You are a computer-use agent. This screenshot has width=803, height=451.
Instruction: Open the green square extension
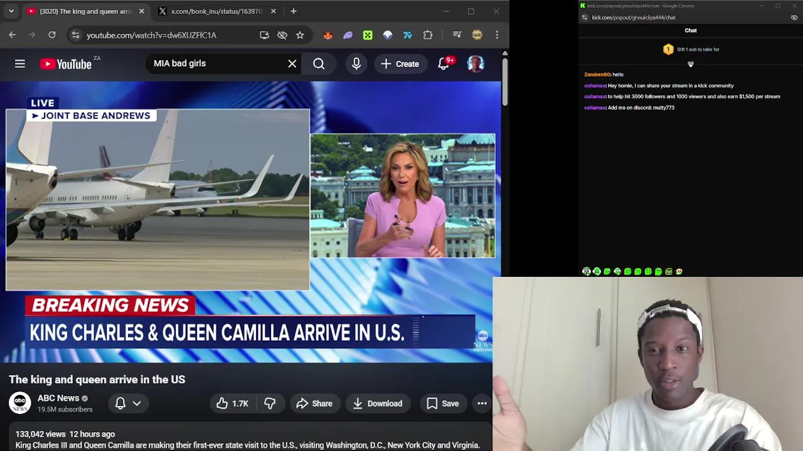tap(368, 35)
